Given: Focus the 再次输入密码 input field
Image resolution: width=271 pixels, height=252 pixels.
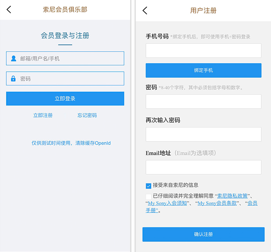Looking at the screenshot, I should click(204, 135).
